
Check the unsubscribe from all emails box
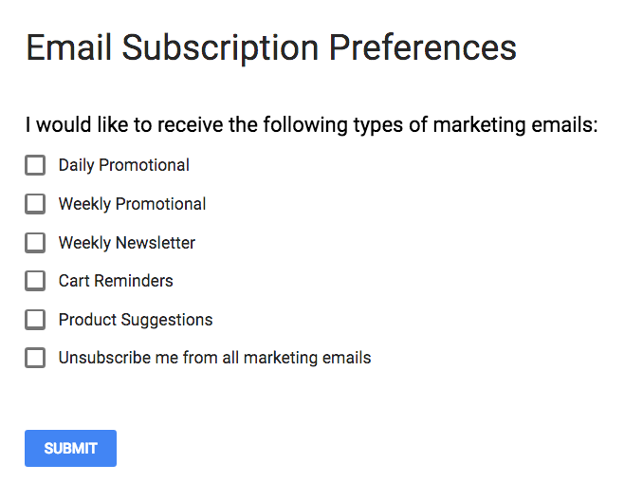tap(35, 359)
